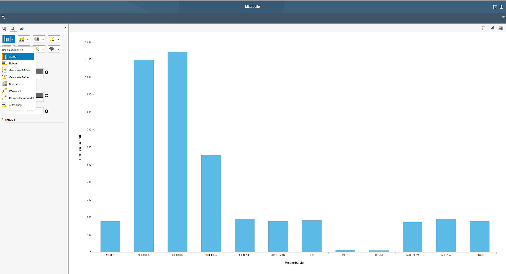Expand the TRELLIS section
Image resolution: width=506 pixels, height=274 pixels.
point(10,120)
